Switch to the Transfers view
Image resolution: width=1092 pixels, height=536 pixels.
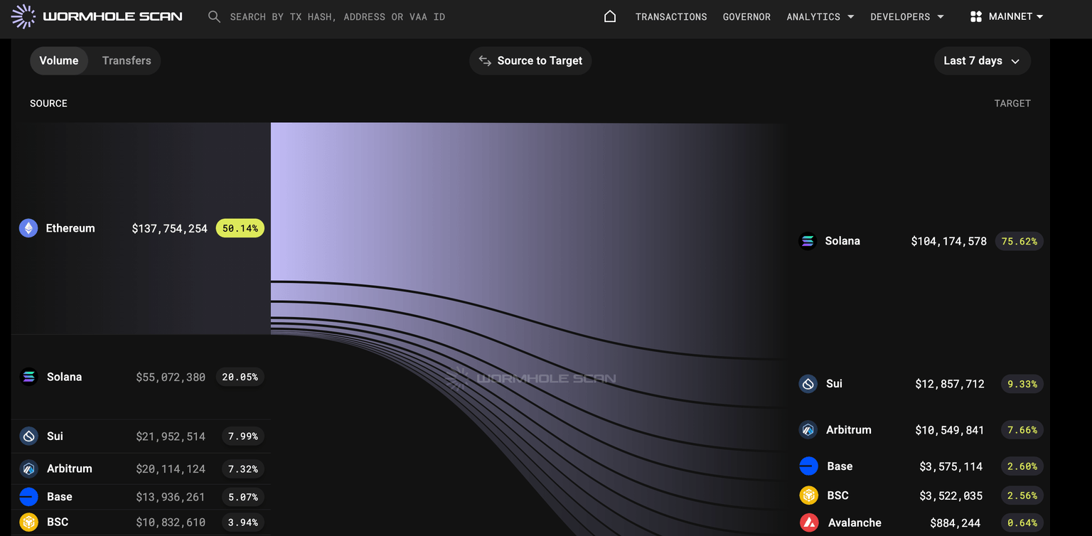tap(127, 60)
